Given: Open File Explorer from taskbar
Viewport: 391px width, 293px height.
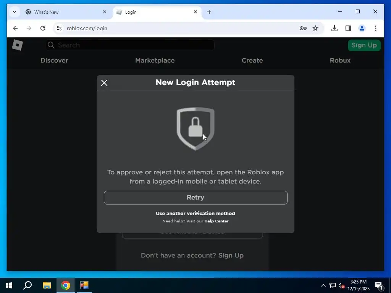Looking at the screenshot, I should click(x=47, y=285).
